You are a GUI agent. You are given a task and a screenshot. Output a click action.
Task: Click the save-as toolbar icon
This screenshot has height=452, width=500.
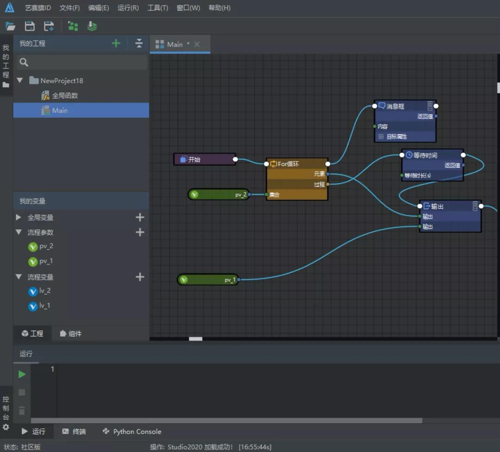tap(49, 26)
